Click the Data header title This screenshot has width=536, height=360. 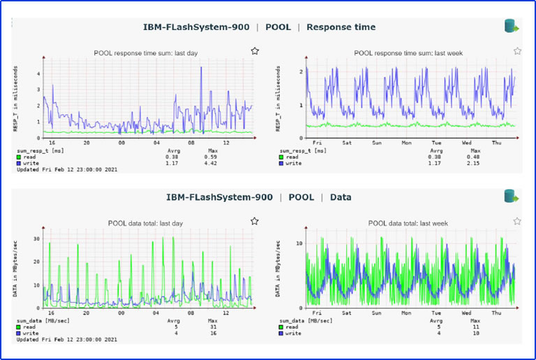(341, 197)
